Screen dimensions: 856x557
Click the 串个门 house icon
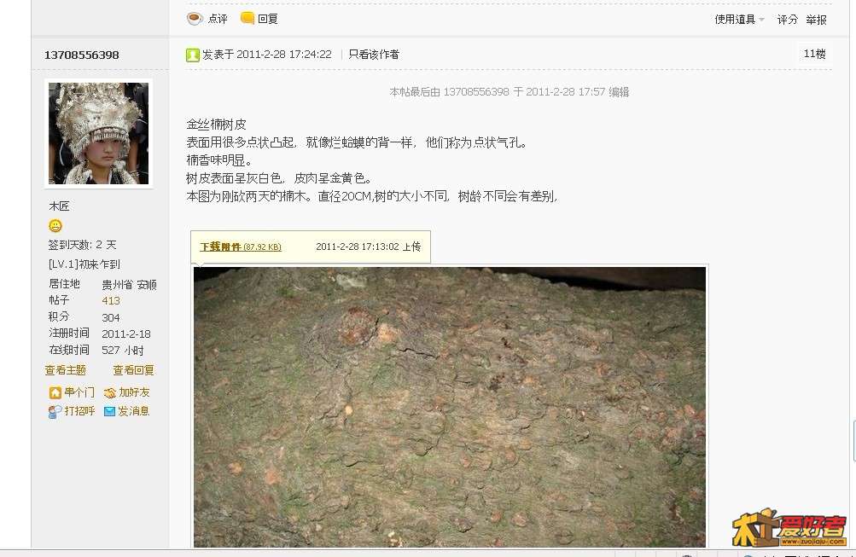55,392
